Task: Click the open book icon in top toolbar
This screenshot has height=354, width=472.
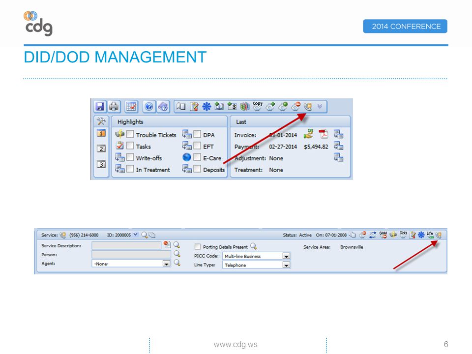Action: pos(181,106)
